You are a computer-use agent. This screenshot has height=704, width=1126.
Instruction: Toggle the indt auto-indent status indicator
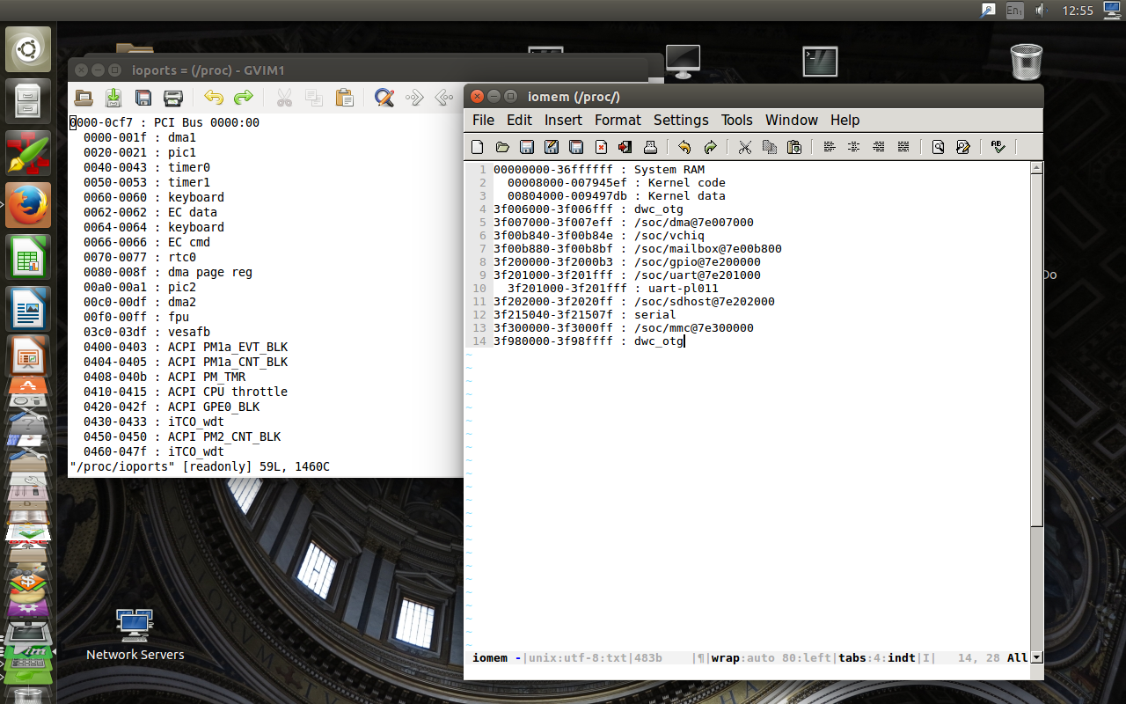(x=901, y=657)
